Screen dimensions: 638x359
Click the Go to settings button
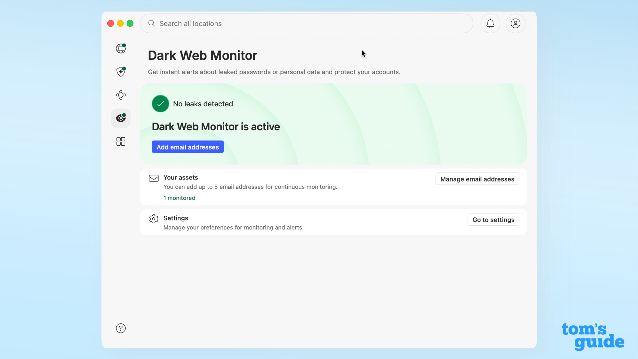pos(493,219)
